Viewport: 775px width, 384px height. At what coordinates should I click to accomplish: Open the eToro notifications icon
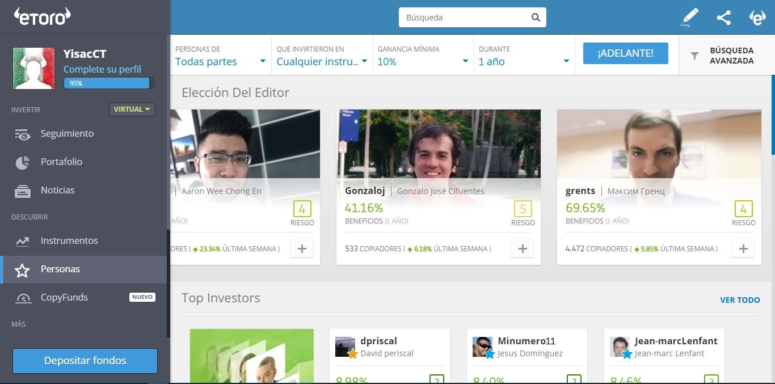point(757,18)
